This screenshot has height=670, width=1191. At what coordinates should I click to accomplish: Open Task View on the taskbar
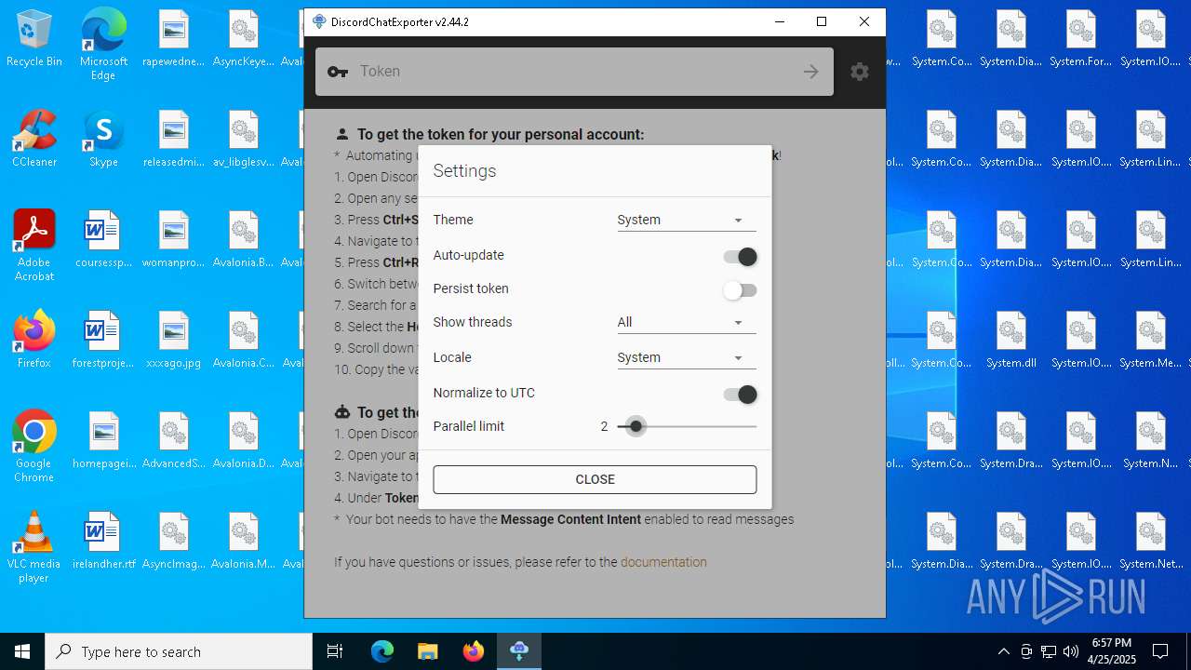click(x=335, y=651)
